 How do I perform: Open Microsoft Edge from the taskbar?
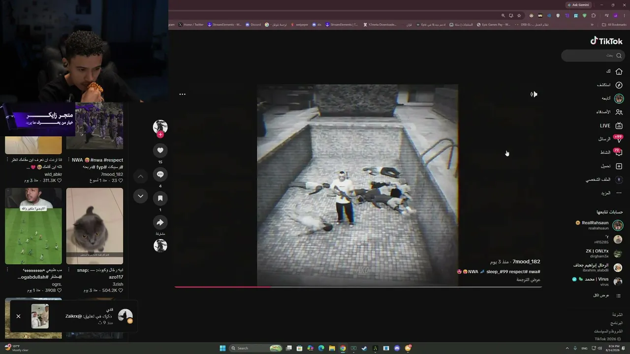point(321,348)
